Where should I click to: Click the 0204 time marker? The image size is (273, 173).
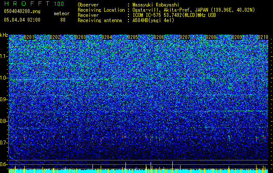point(107,37)
